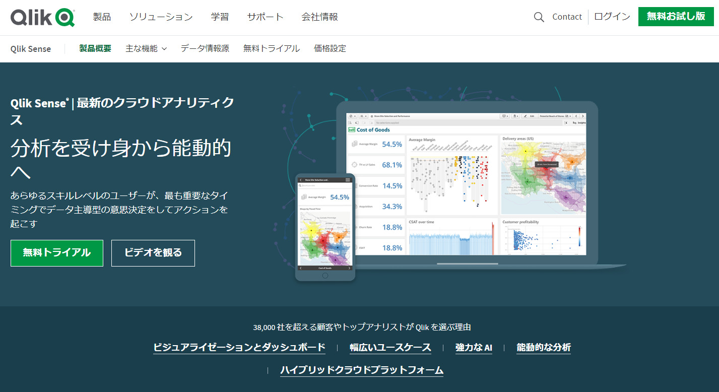Open the 能動的な分析 link
The height and width of the screenshot is (392, 719).
click(x=544, y=348)
